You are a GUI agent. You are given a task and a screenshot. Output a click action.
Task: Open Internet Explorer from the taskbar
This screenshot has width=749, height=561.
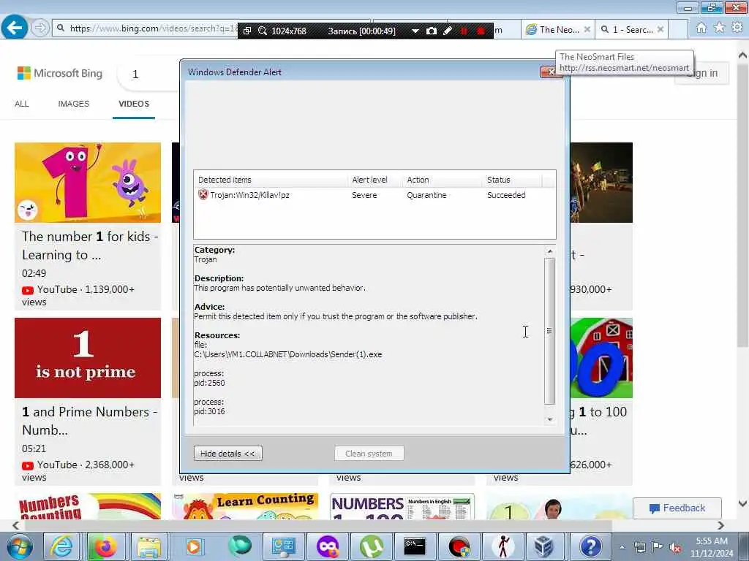click(62, 546)
